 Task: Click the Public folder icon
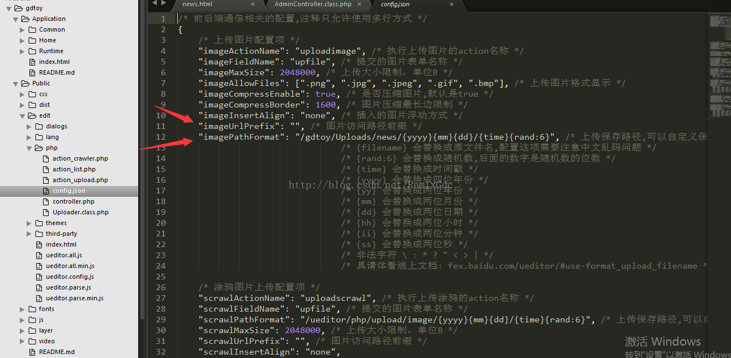pos(25,83)
